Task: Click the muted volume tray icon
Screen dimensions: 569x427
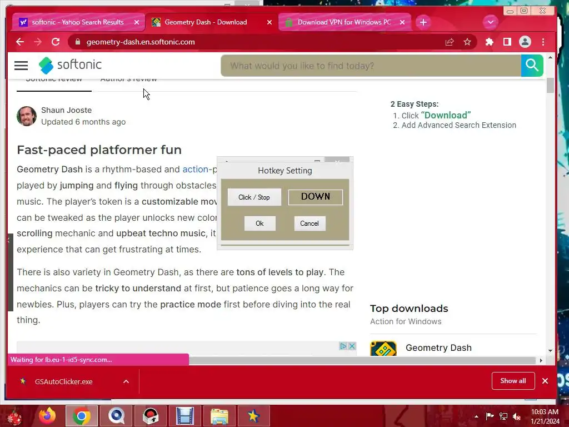Action: coord(517,416)
